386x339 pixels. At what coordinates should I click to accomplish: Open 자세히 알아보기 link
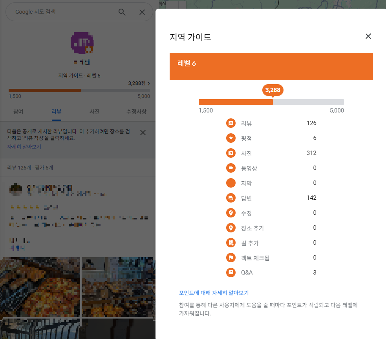(24, 147)
